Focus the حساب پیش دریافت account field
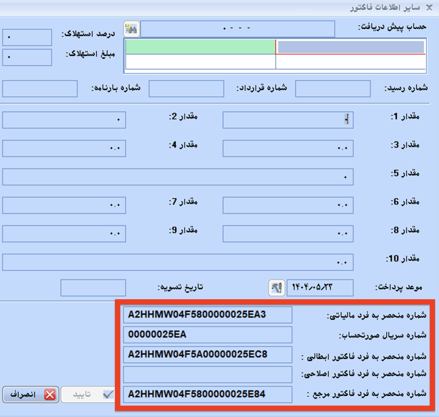Viewport: 439px width, 417px height. click(x=238, y=29)
